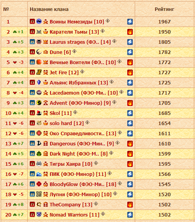Click the red П badge for Nomad Warriors
This screenshot has height=222, width=195.
pyautogui.click(x=32, y=215)
